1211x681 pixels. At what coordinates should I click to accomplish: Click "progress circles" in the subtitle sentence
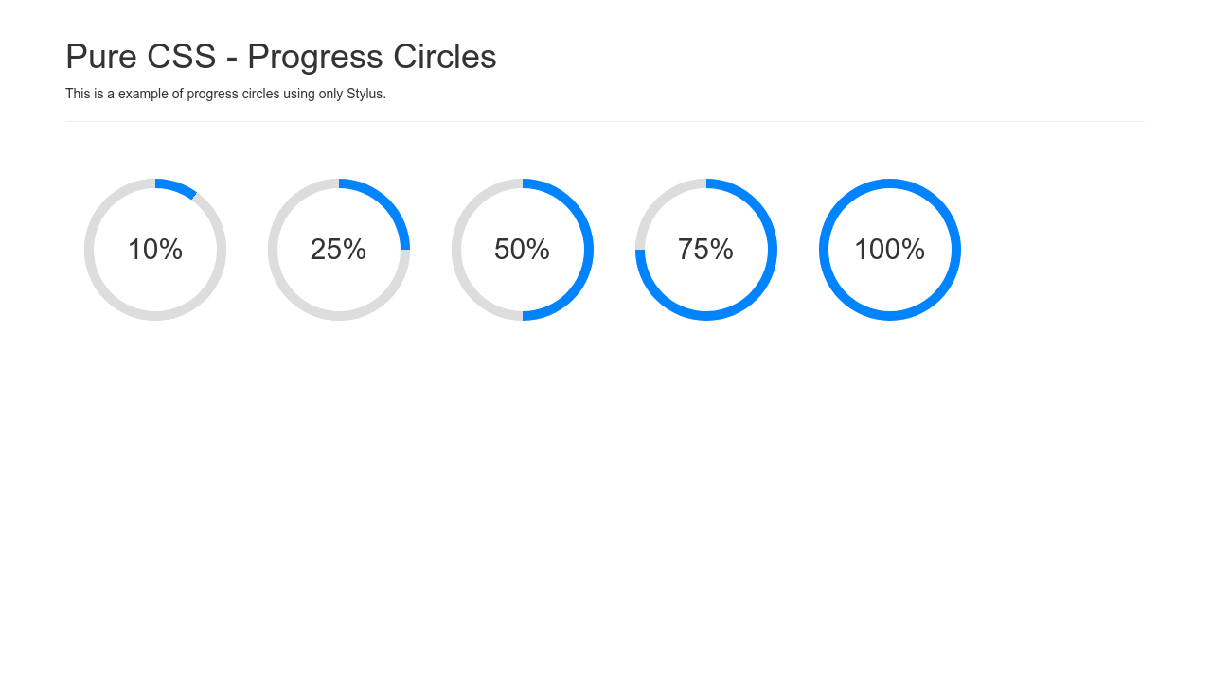[x=233, y=94]
